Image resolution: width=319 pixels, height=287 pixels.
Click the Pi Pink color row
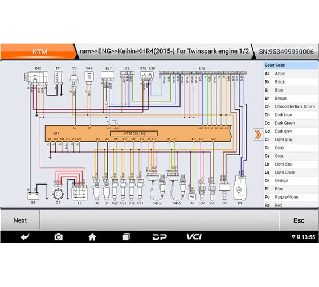coord(291,189)
